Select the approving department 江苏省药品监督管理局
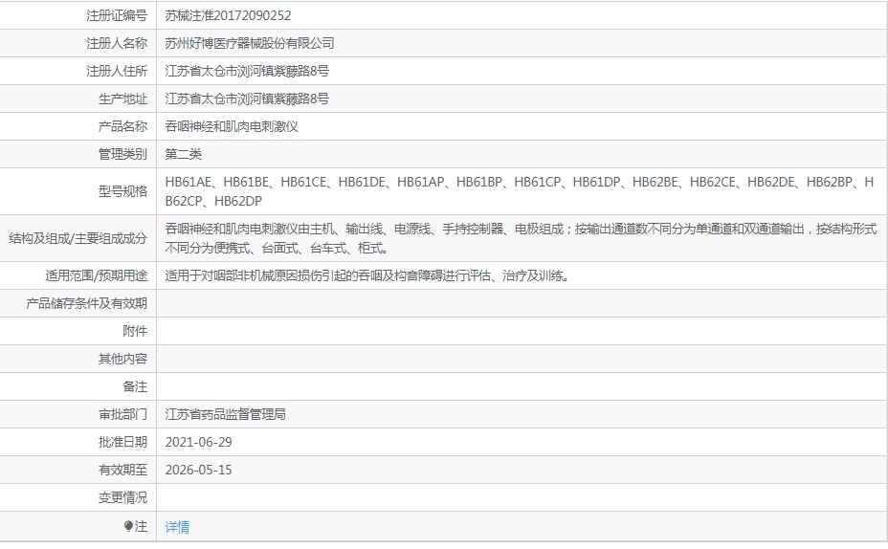The image size is (888, 549). pyautogui.click(x=226, y=415)
